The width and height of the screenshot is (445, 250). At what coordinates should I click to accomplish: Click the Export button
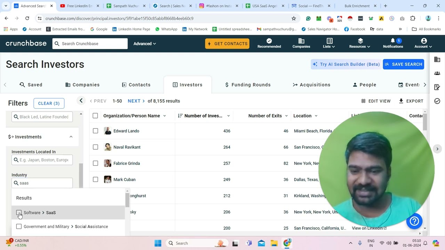(x=411, y=101)
